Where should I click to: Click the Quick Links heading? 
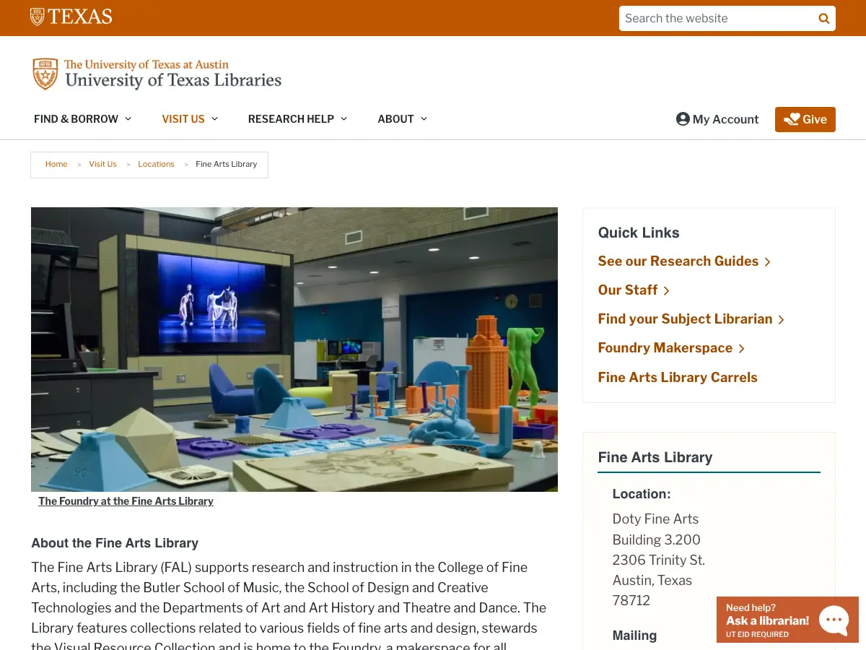pyautogui.click(x=639, y=233)
